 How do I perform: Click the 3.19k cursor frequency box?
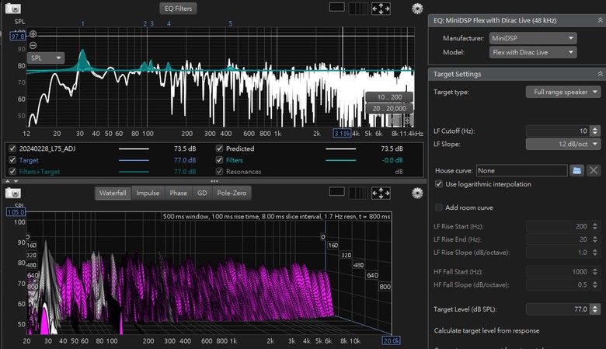point(342,134)
